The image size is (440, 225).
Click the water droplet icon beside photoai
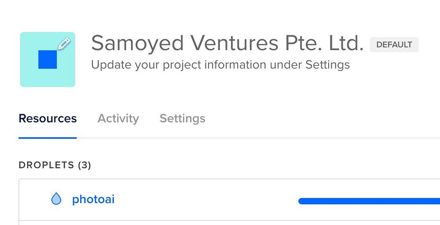[56, 200]
